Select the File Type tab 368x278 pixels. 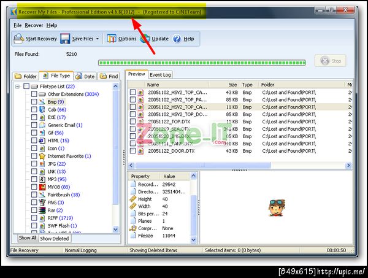56,75
